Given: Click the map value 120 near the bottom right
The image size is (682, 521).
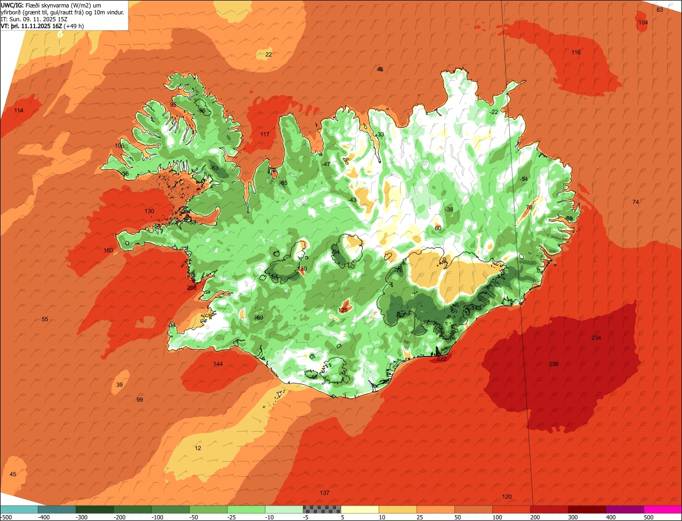Looking at the screenshot, I should coord(507,496).
